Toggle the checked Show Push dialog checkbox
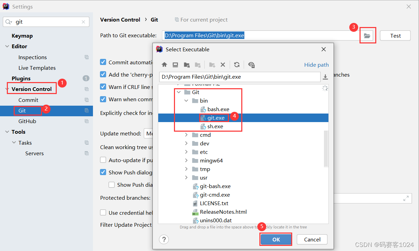The height and width of the screenshot is (251, 419). 103,172
